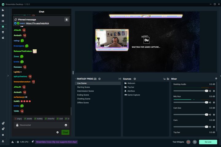The height and width of the screenshot is (147, 221).
Task: Click the replay buffer icon
Action: click(195, 142)
